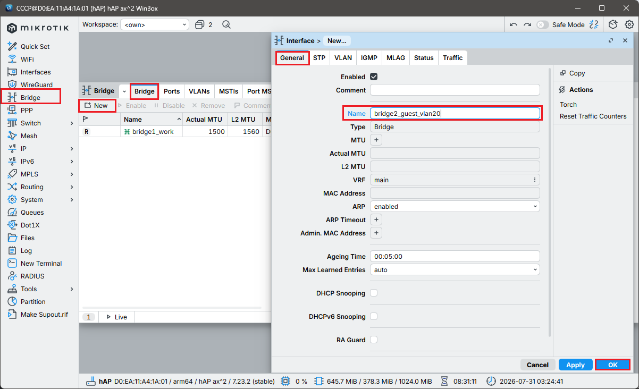639x389 pixels.
Task: Click OK to save bridge
Action: click(x=612, y=365)
